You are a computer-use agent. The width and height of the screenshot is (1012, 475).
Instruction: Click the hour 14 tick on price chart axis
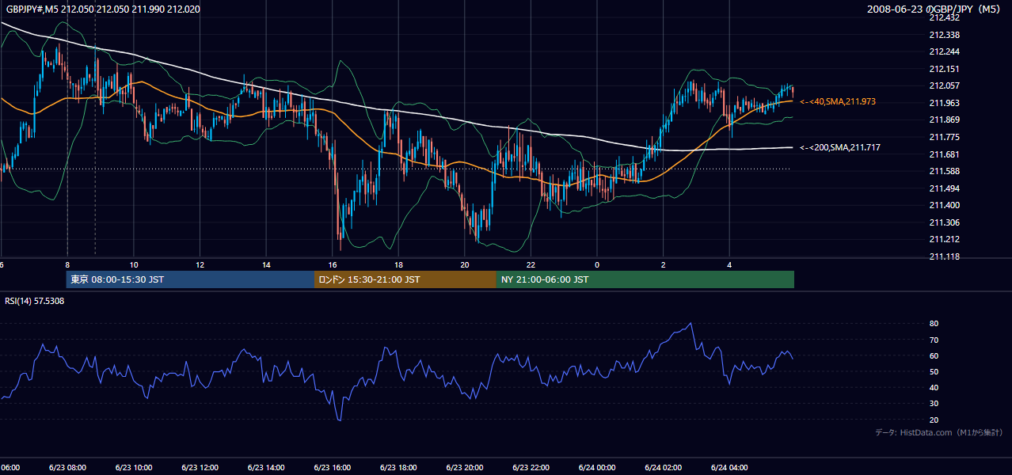pos(266,264)
